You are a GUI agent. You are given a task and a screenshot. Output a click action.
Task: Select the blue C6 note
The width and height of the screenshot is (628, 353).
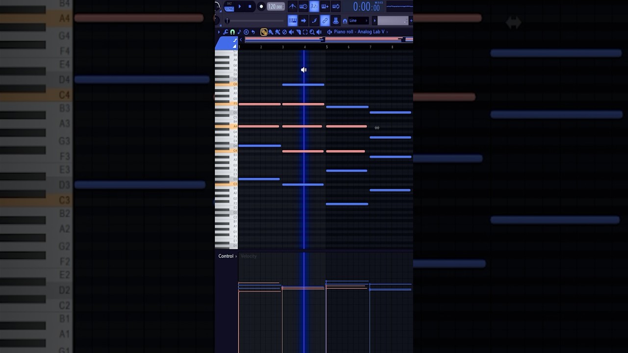coord(303,85)
